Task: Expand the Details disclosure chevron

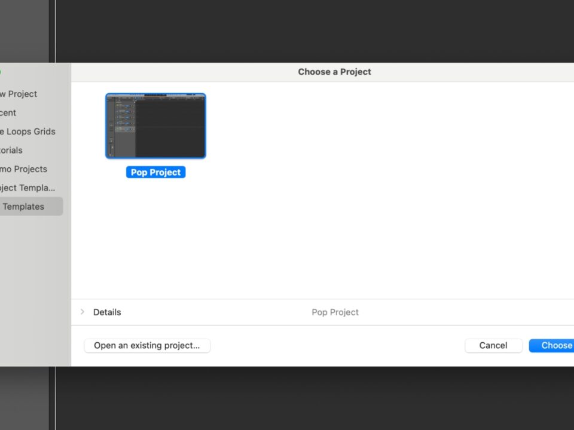Action: pyautogui.click(x=83, y=312)
